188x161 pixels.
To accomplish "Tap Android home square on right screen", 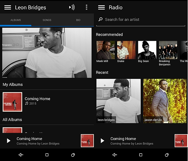I will click(x=141, y=155).
